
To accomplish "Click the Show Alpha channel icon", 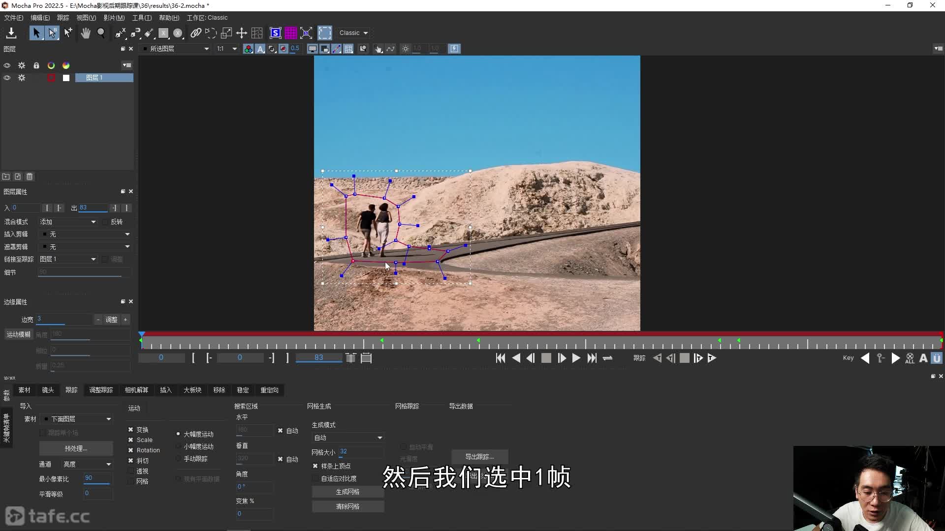I will pos(260,49).
